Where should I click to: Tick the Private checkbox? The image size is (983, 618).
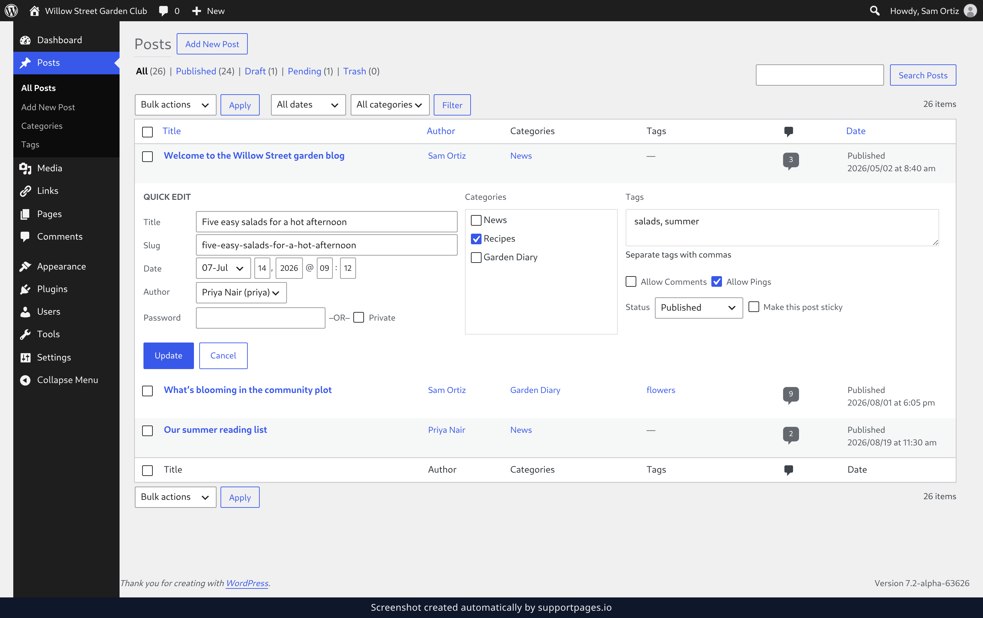[x=358, y=317]
